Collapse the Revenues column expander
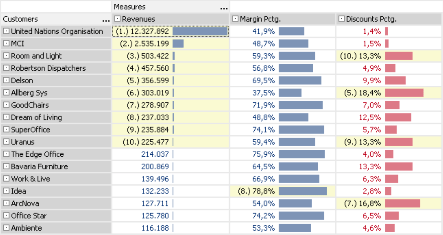Image resolution: width=443 pixels, height=235 pixels. click(x=117, y=19)
